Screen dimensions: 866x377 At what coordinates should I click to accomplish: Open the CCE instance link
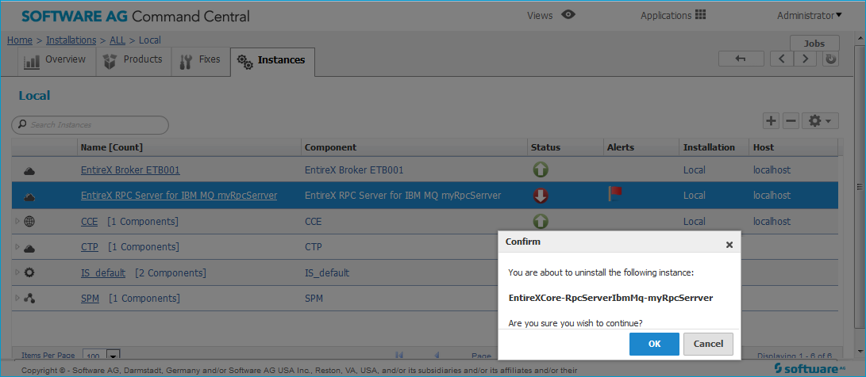tap(89, 221)
